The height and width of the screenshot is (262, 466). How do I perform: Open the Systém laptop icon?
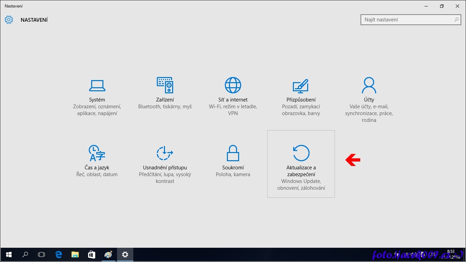point(97,85)
